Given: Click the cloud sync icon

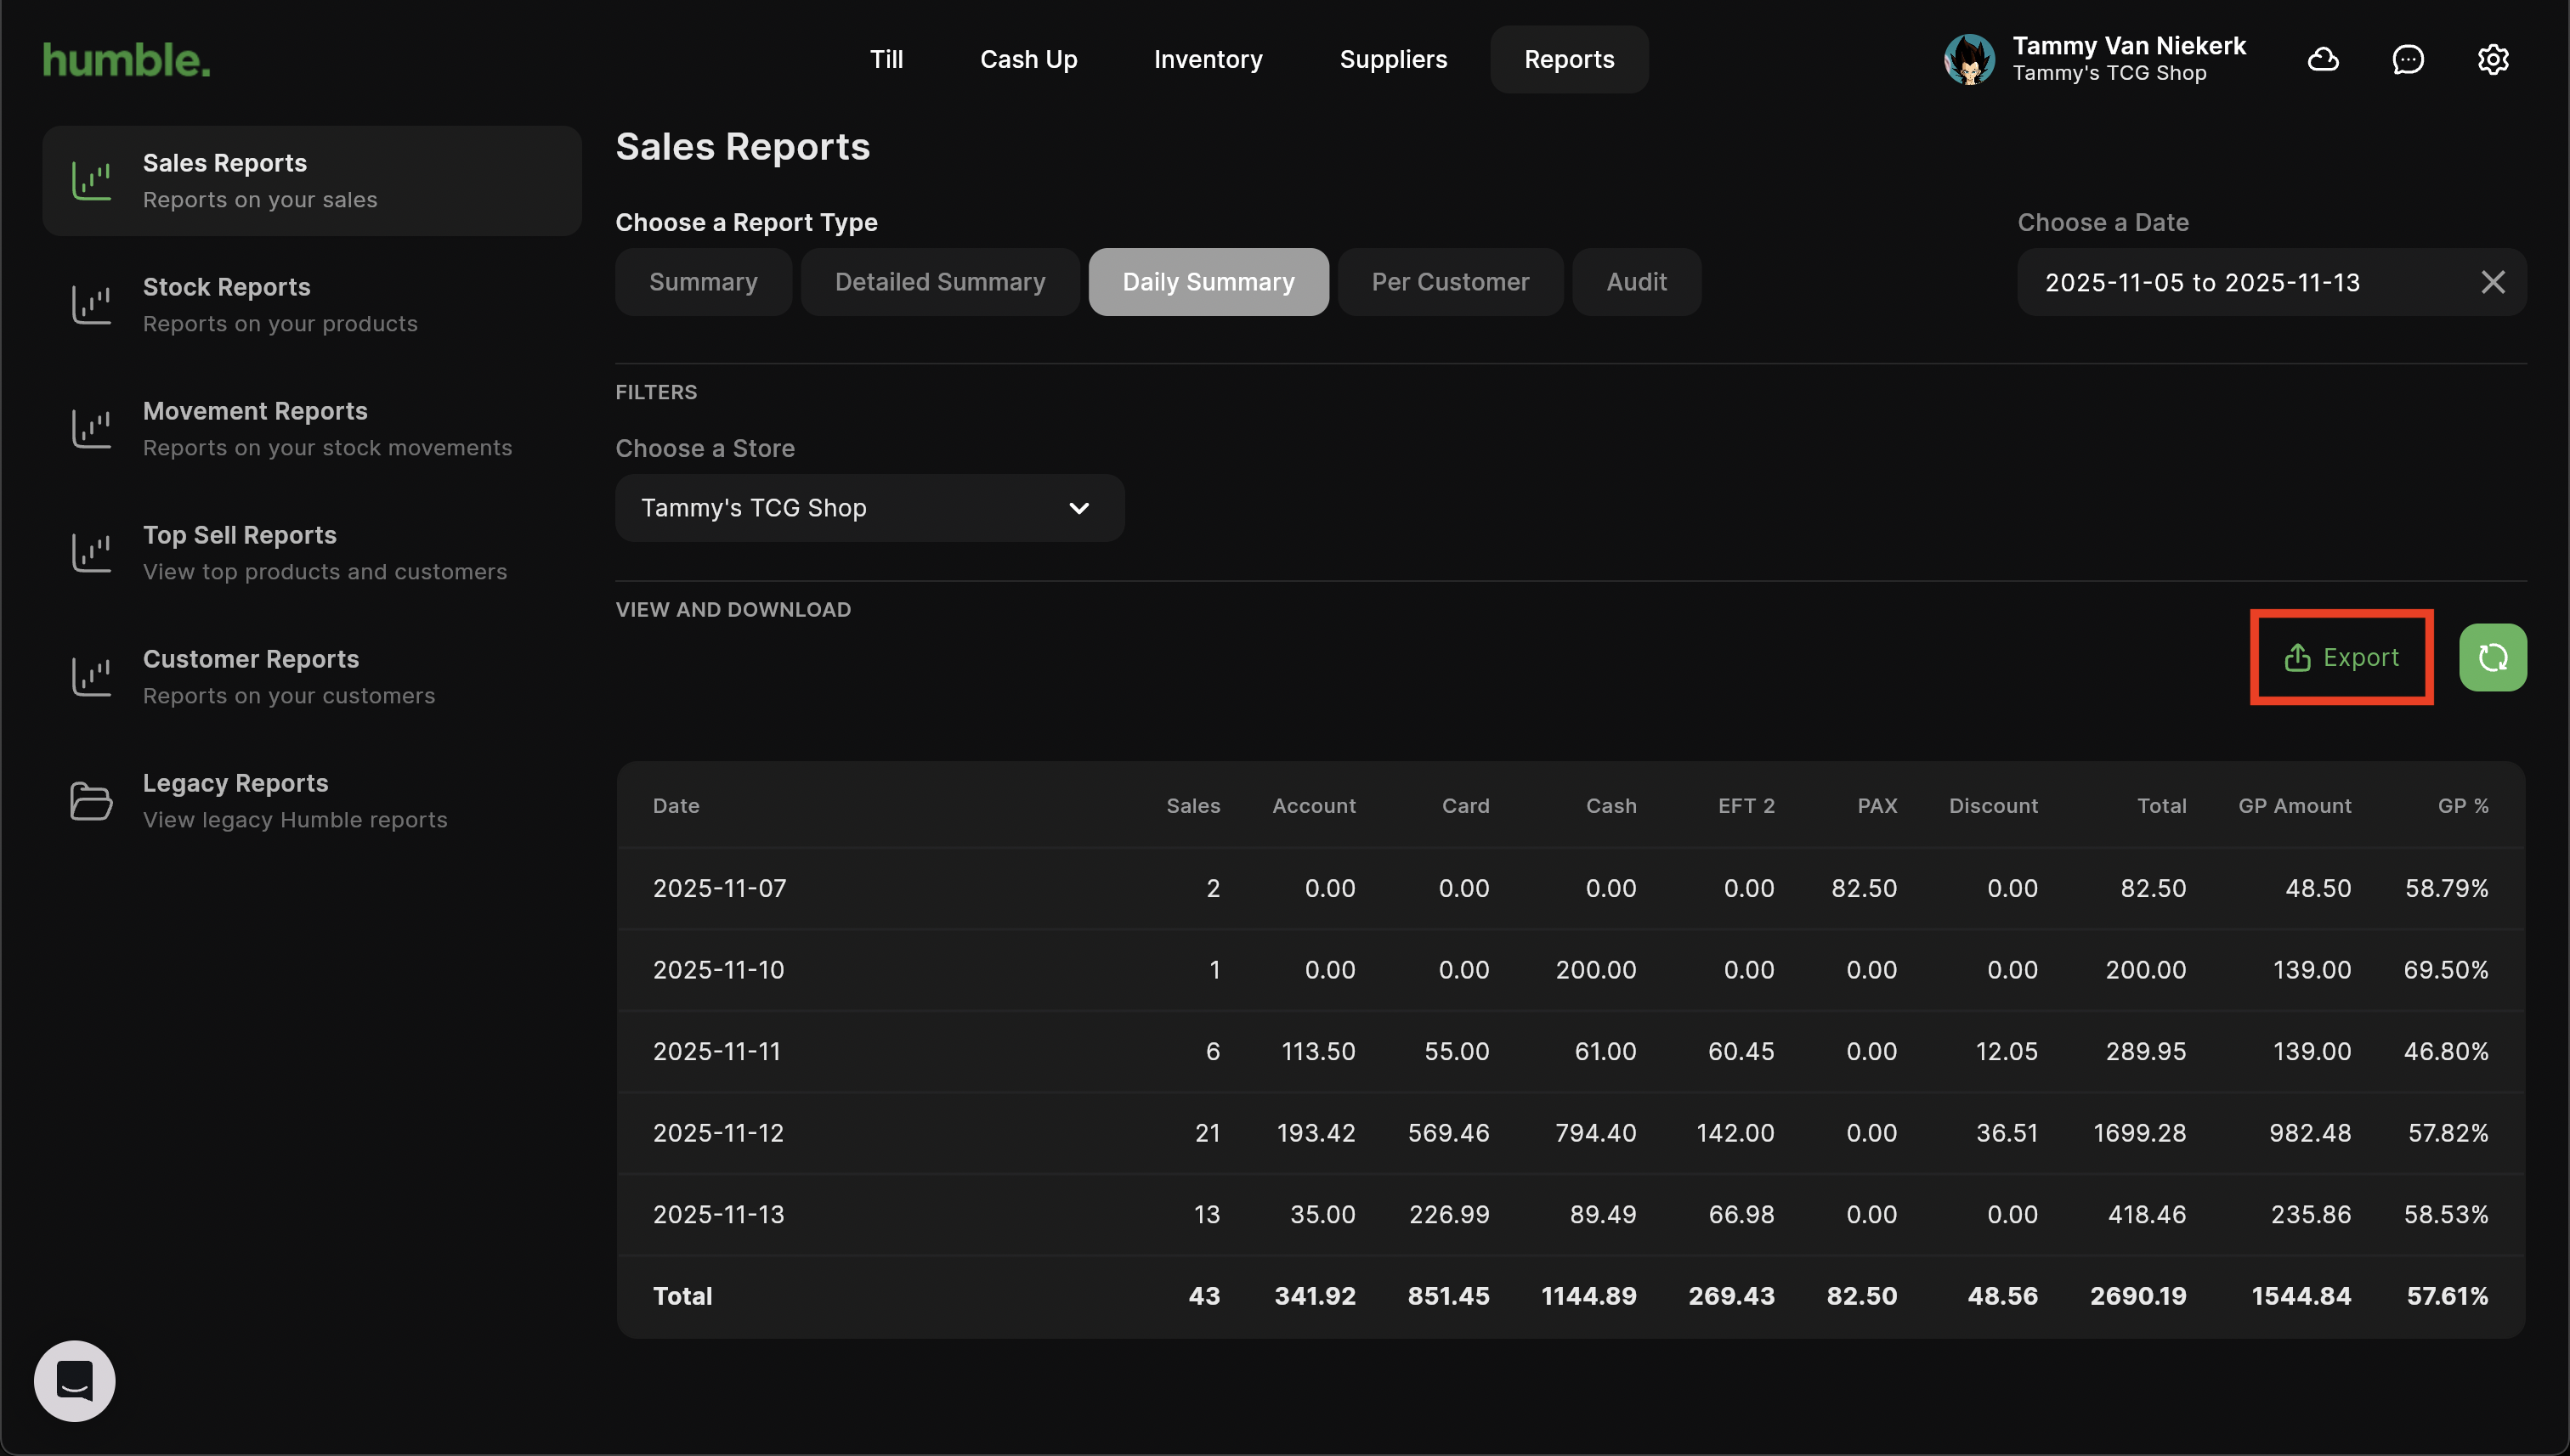Looking at the screenshot, I should pos(2323,60).
